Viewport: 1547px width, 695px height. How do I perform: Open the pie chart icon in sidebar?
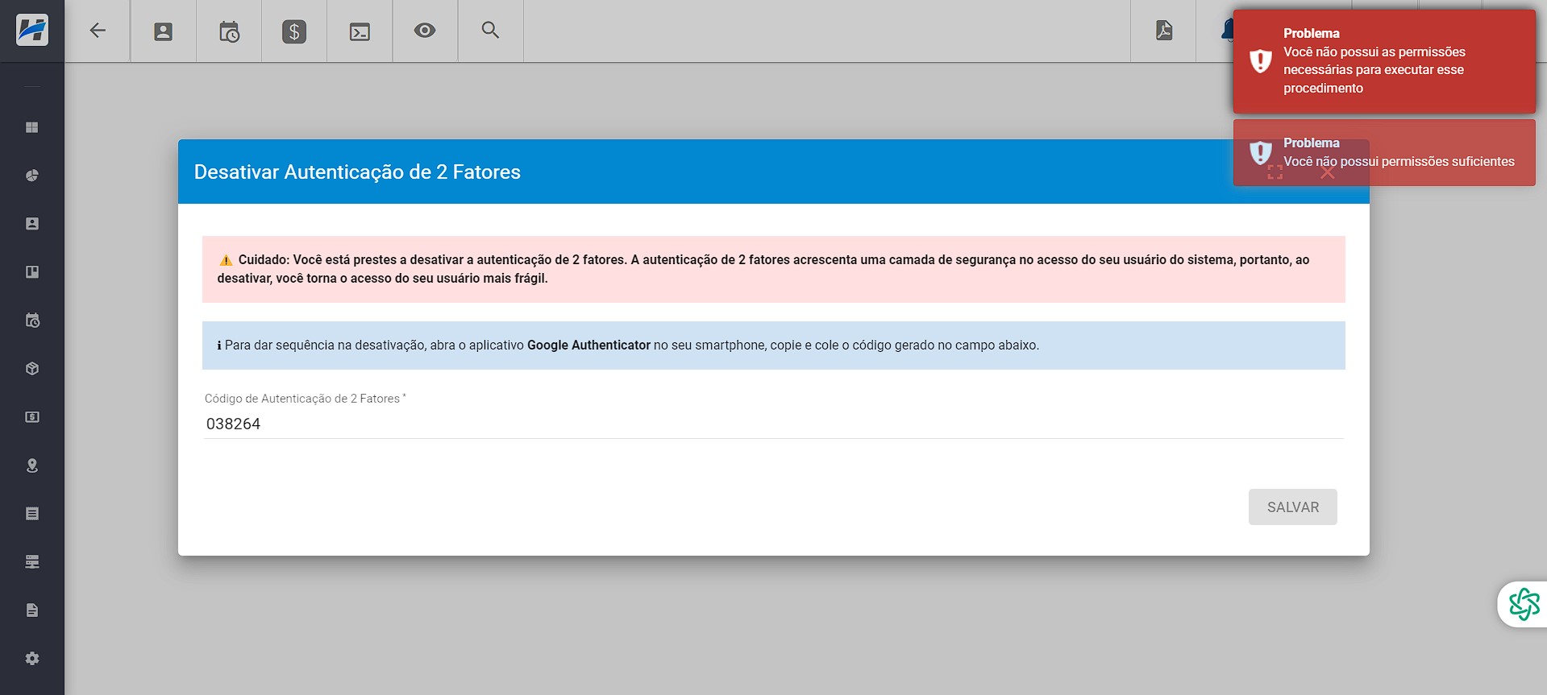pyautogui.click(x=32, y=176)
